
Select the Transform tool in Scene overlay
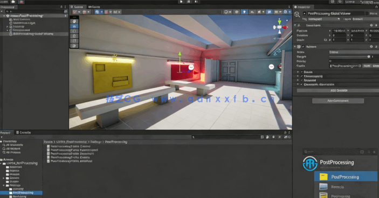click(74, 46)
